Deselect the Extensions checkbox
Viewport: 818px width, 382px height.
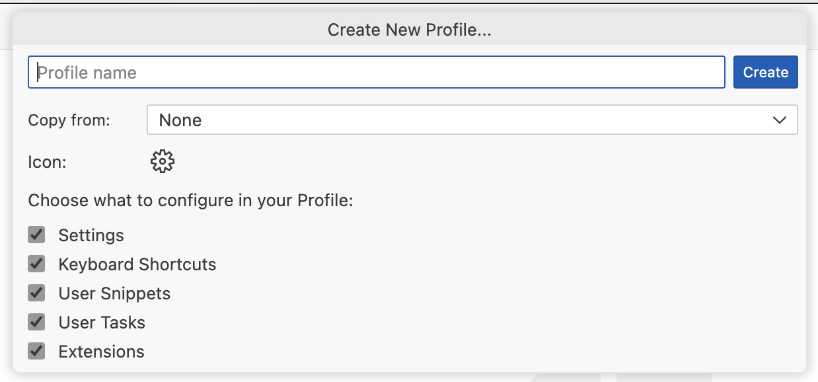(x=36, y=351)
